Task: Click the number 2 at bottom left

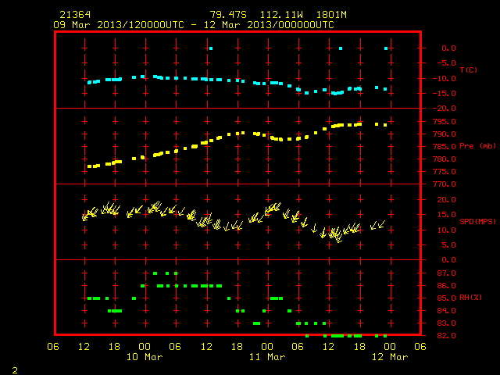Action: tap(15, 370)
